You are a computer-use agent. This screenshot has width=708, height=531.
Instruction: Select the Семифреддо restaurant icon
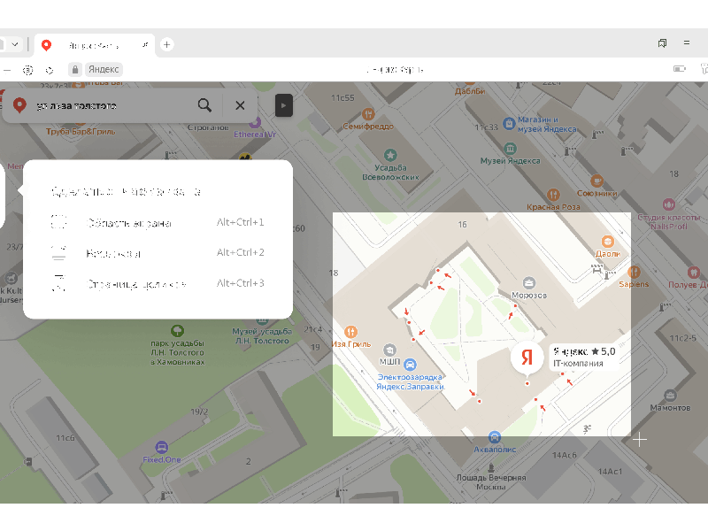pos(368,114)
